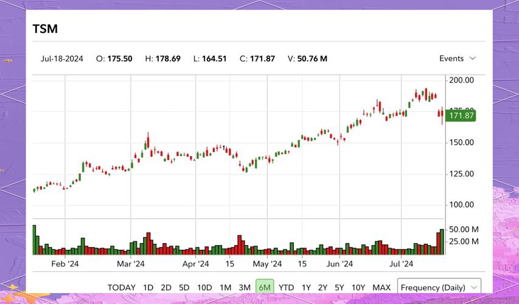Screen dimensions: 519x304
Task: Click the last candlestick on the chart
Action: point(442,114)
